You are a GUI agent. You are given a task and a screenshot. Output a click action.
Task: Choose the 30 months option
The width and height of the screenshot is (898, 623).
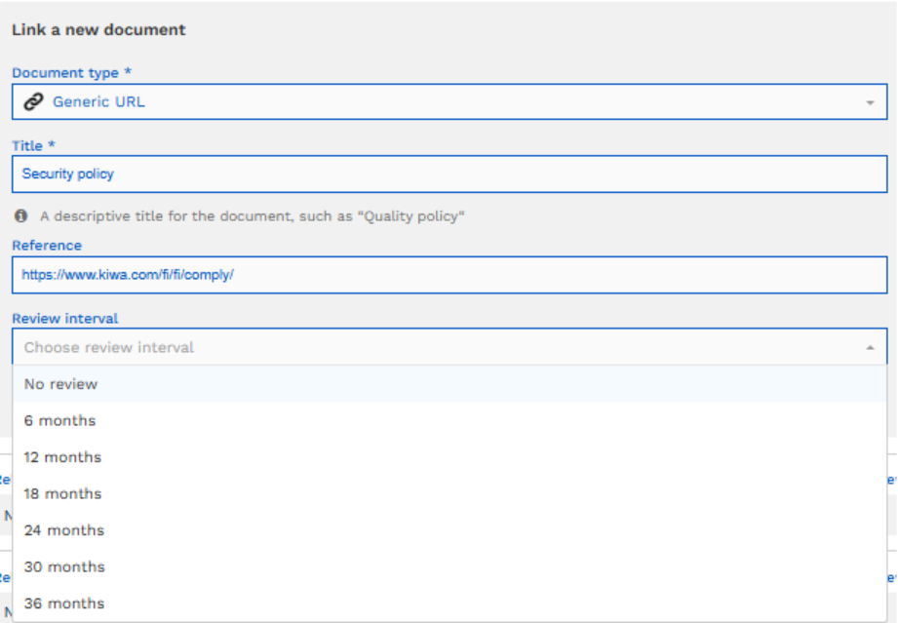click(63, 567)
